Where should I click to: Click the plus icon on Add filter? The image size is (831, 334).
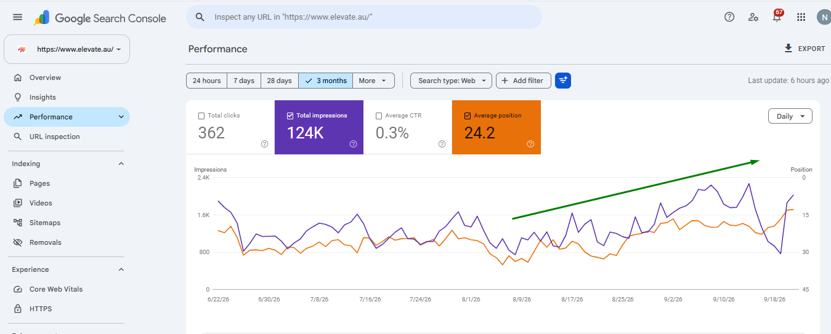505,81
